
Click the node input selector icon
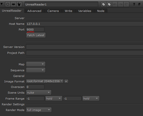[x=13, y=4]
